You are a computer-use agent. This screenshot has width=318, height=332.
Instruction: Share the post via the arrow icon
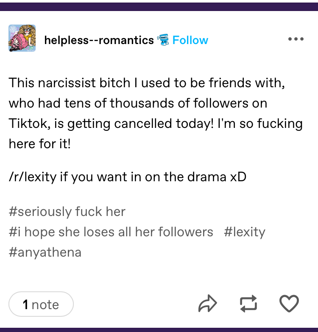208,303
